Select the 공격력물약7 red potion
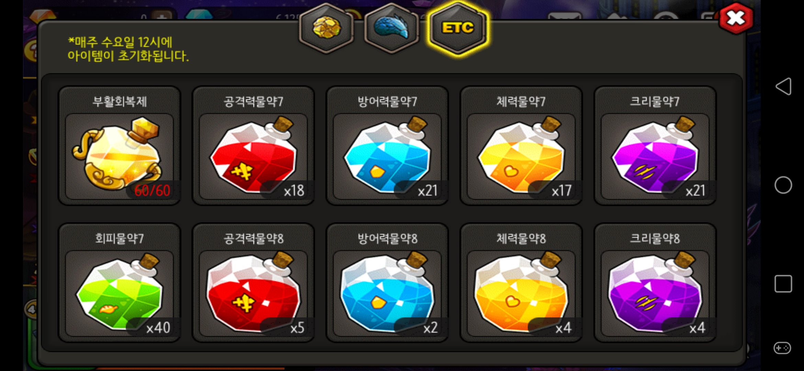The image size is (804, 371). point(253,146)
